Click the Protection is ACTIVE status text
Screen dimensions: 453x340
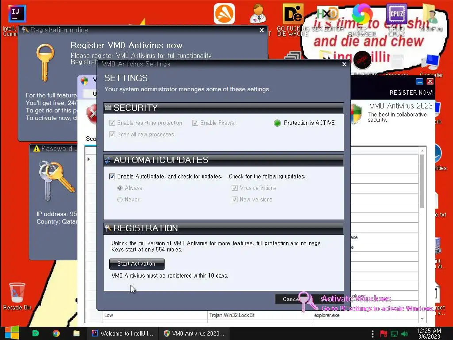pos(309,123)
